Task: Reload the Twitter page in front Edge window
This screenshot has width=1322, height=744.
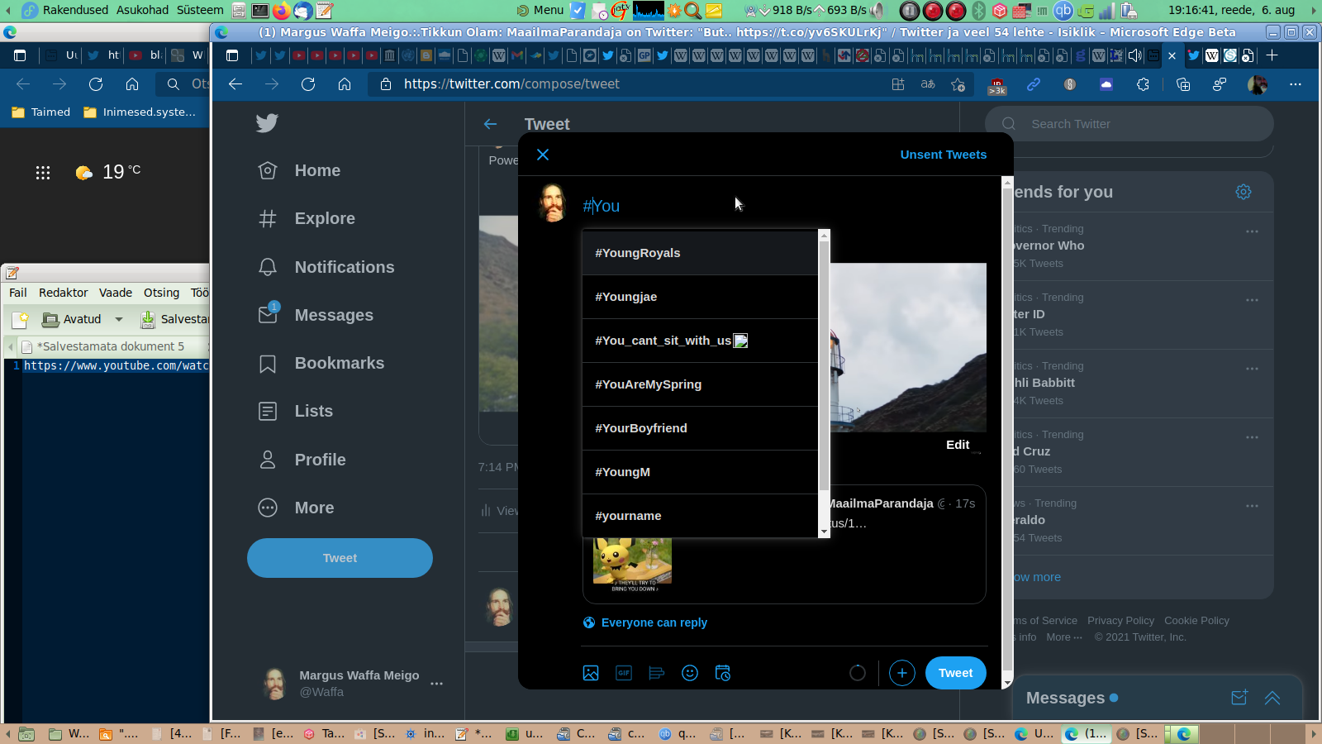Action: coord(308,84)
